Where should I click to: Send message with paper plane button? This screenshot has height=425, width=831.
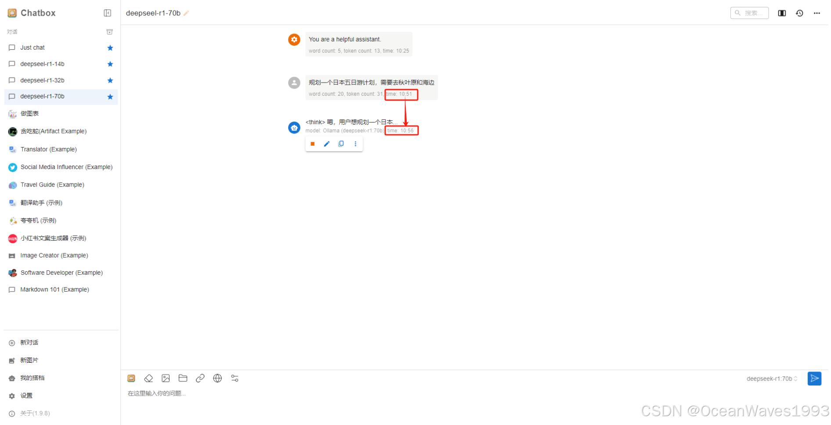(814, 378)
